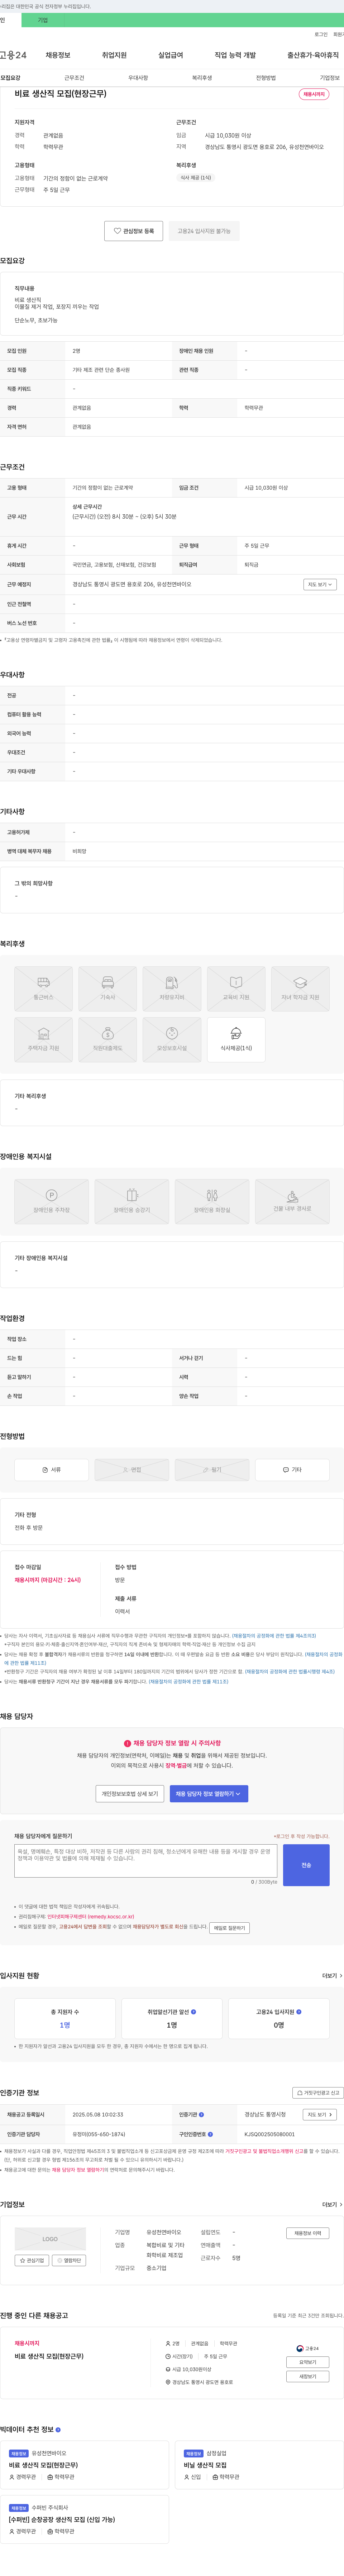Jump to the 우대사항 section tab

pyautogui.click(x=138, y=78)
